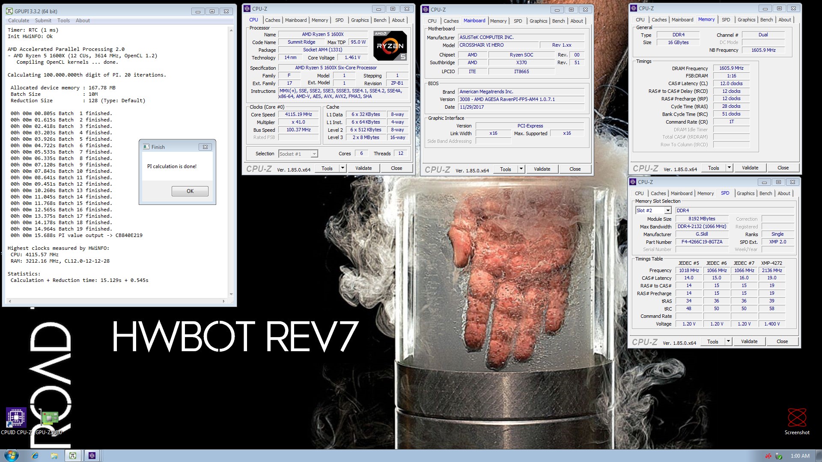Open File Explorer from the taskbar
Image resolution: width=822 pixels, height=462 pixels.
point(54,456)
